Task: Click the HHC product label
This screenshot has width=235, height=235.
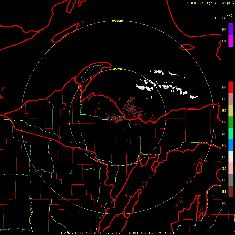Action: (230, 16)
